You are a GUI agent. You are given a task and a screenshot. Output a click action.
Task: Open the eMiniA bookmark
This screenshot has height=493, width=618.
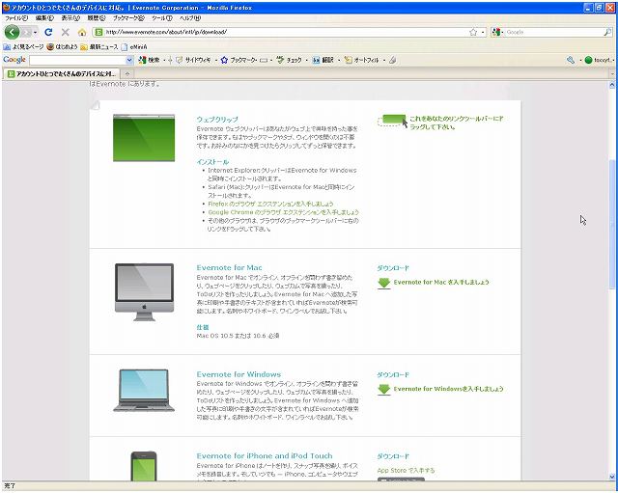click(134, 47)
